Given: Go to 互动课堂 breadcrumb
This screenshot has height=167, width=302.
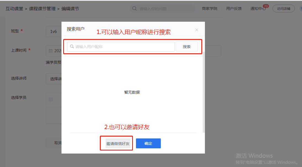Looking at the screenshot, I should 14,9.
